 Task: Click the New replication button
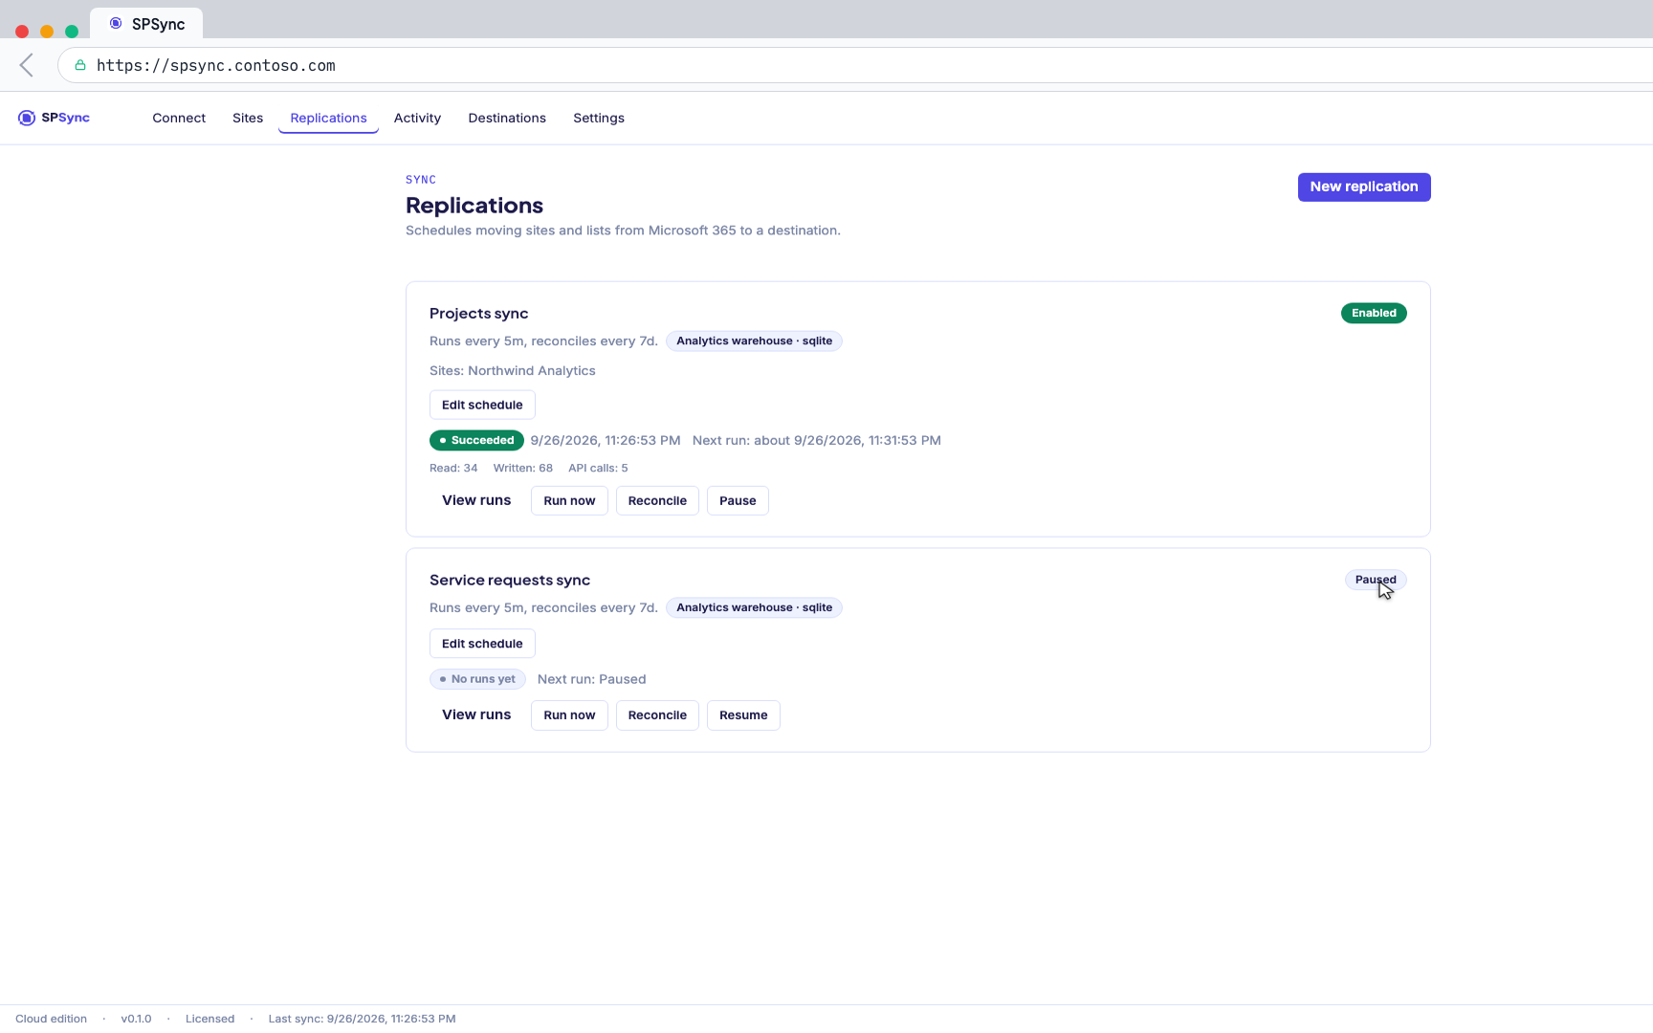[1364, 187]
